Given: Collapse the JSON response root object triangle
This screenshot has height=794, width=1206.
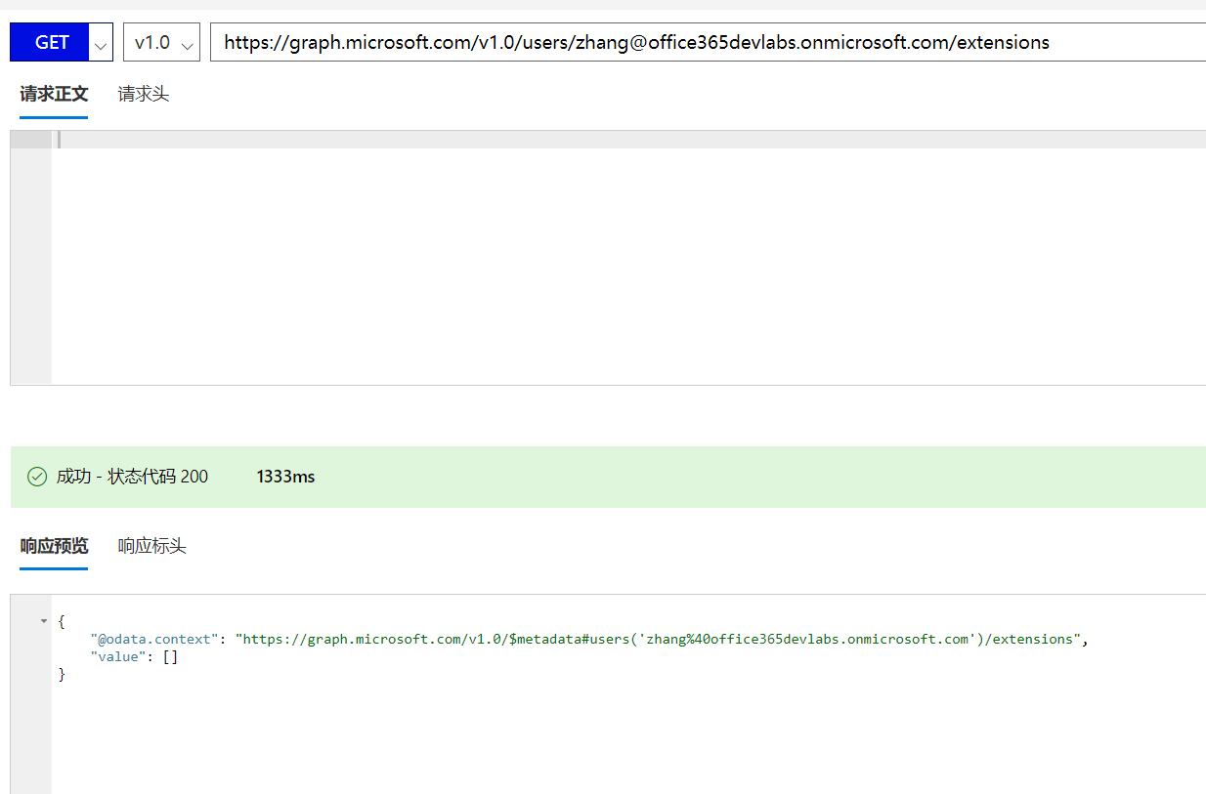Looking at the screenshot, I should click(x=43, y=621).
